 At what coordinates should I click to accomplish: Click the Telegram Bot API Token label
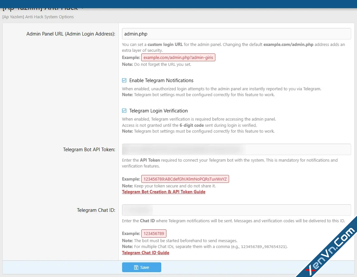tap(89, 149)
